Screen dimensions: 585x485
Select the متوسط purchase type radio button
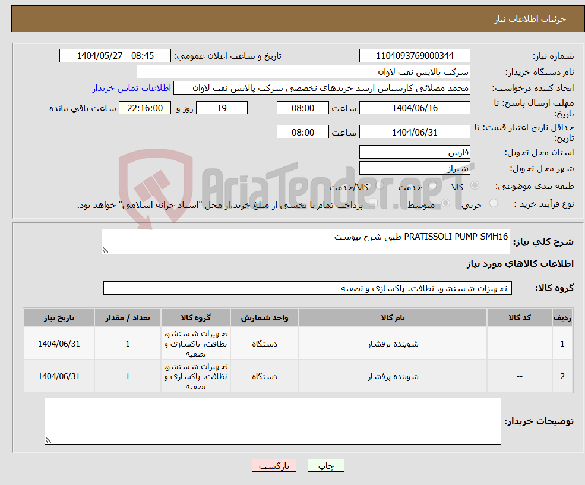click(447, 203)
